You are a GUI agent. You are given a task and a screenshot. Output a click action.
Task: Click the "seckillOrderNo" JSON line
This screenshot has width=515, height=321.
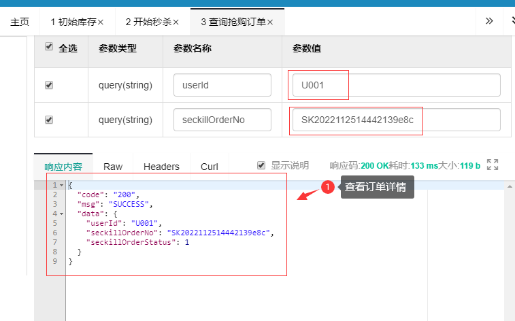click(180, 233)
